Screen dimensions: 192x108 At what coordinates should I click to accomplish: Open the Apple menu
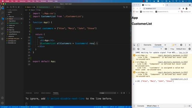(3, 1)
